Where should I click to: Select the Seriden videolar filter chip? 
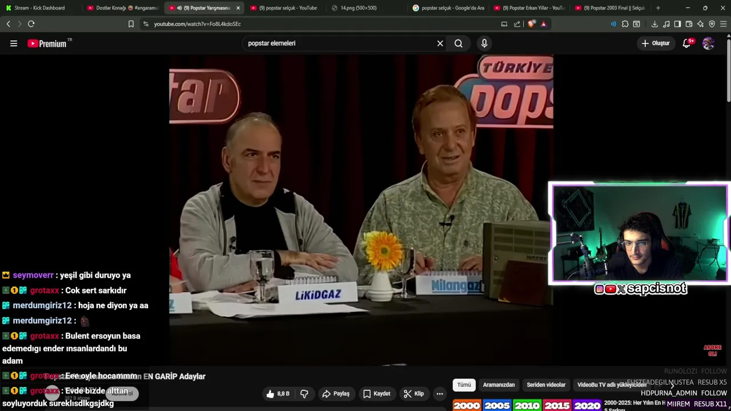click(546, 385)
